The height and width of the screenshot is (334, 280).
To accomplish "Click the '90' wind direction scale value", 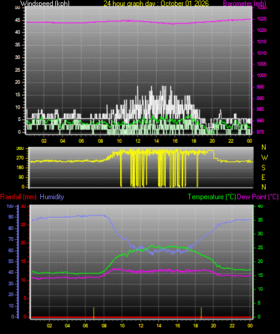I will pyautogui.click(x=21, y=177).
